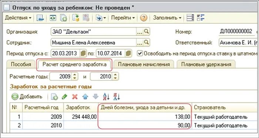Image resolution: width=259 pixels, height=138 pixels.
Task: Choose organization with the ellipsis button
Action: 140,32
